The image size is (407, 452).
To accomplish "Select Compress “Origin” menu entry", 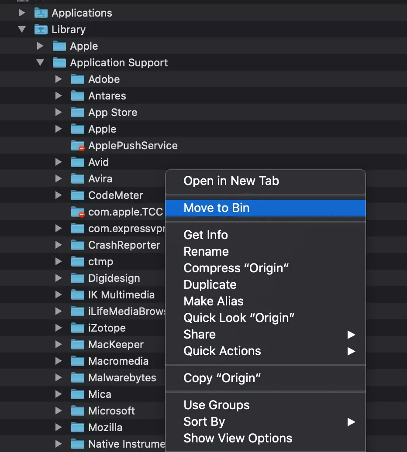I will [236, 268].
